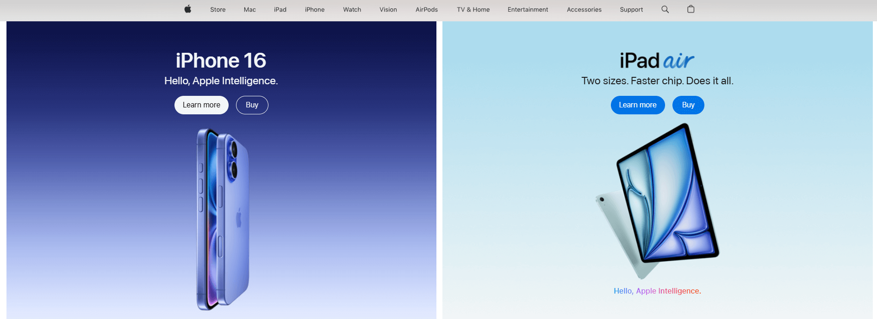Open the Accessories menu item

(584, 9)
